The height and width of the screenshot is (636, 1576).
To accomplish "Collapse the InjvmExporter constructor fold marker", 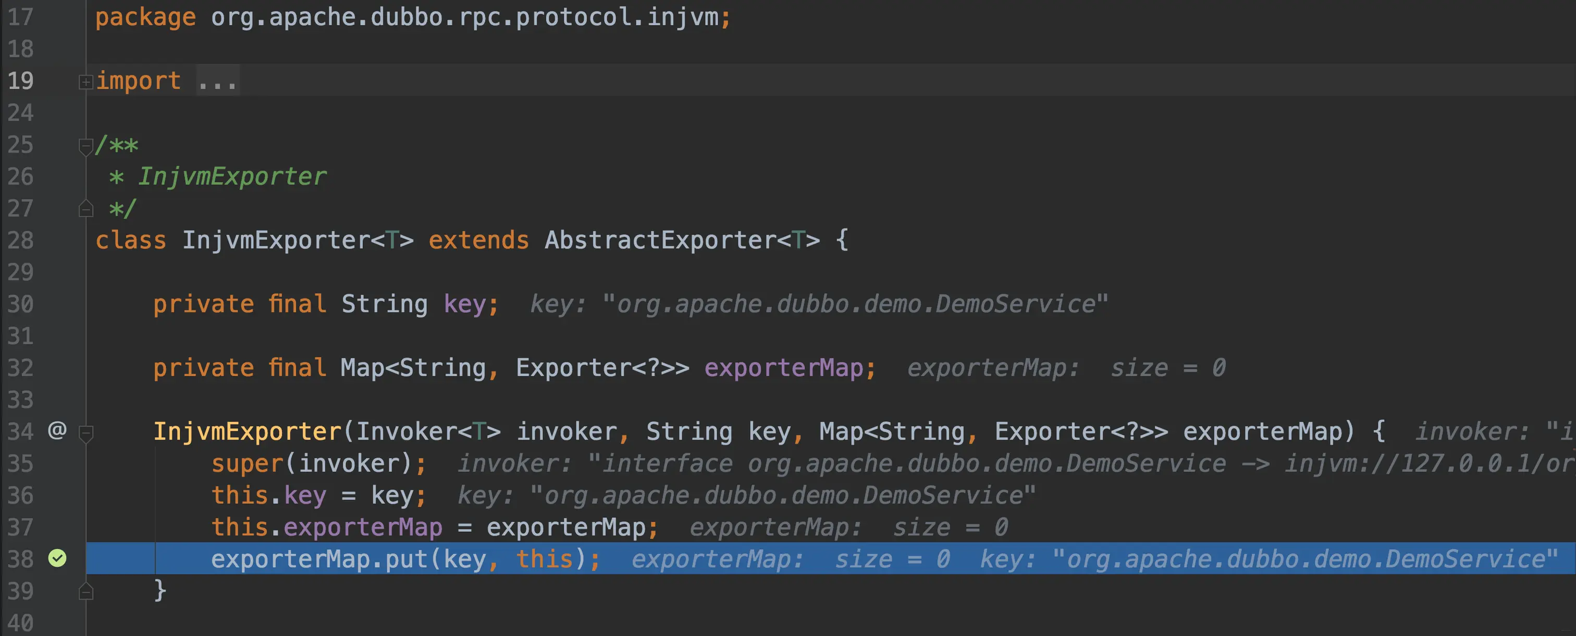I will (x=85, y=433).
